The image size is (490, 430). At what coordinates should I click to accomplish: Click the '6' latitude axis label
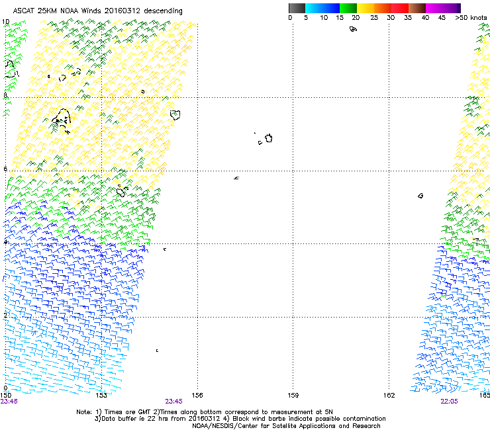coord(5,169)
